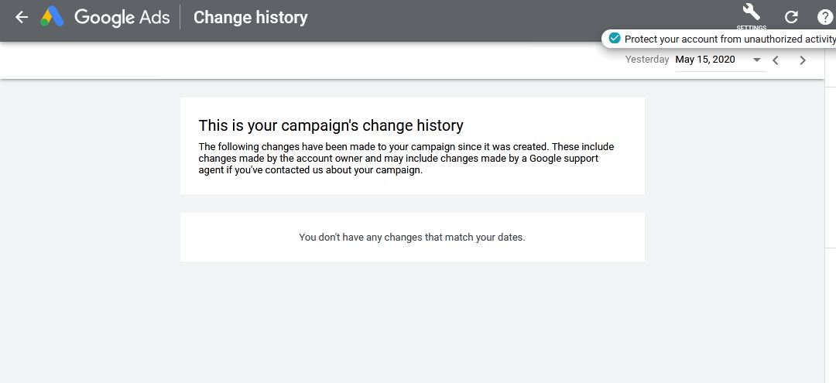Click the no matching changes message
The image size is (836, 383).
pyautogui.click(x=412, y=238)
